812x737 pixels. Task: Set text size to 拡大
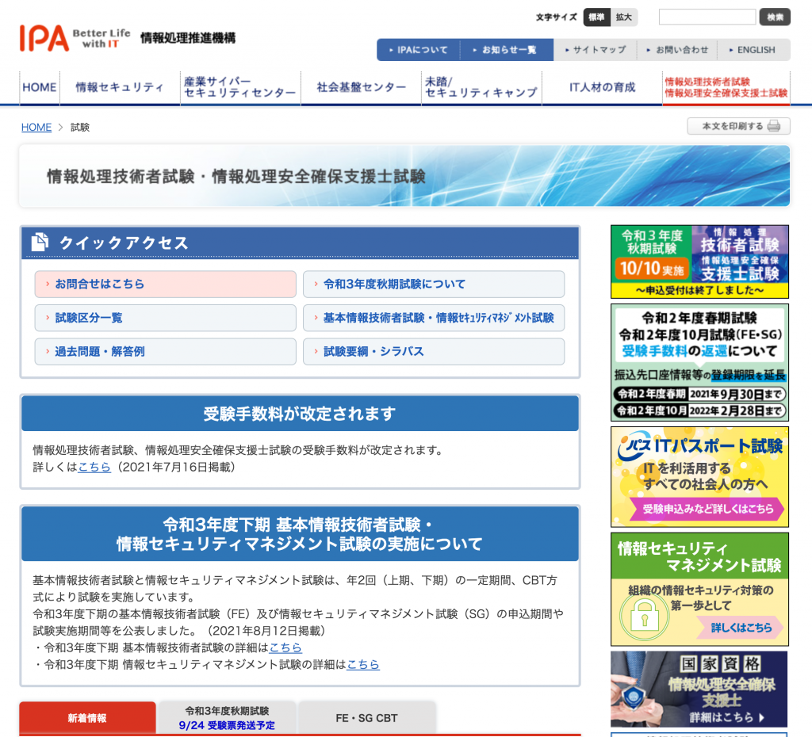tap(624, 17)
